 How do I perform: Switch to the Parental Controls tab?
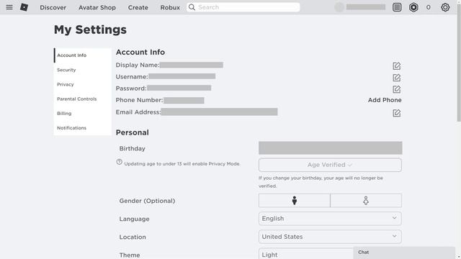[x=83, y=99]
